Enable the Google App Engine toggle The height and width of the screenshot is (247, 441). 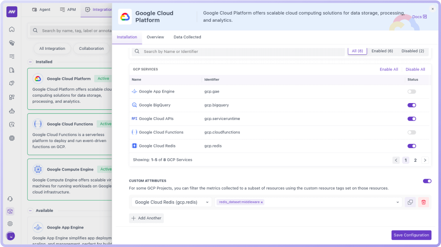[412, 91]
